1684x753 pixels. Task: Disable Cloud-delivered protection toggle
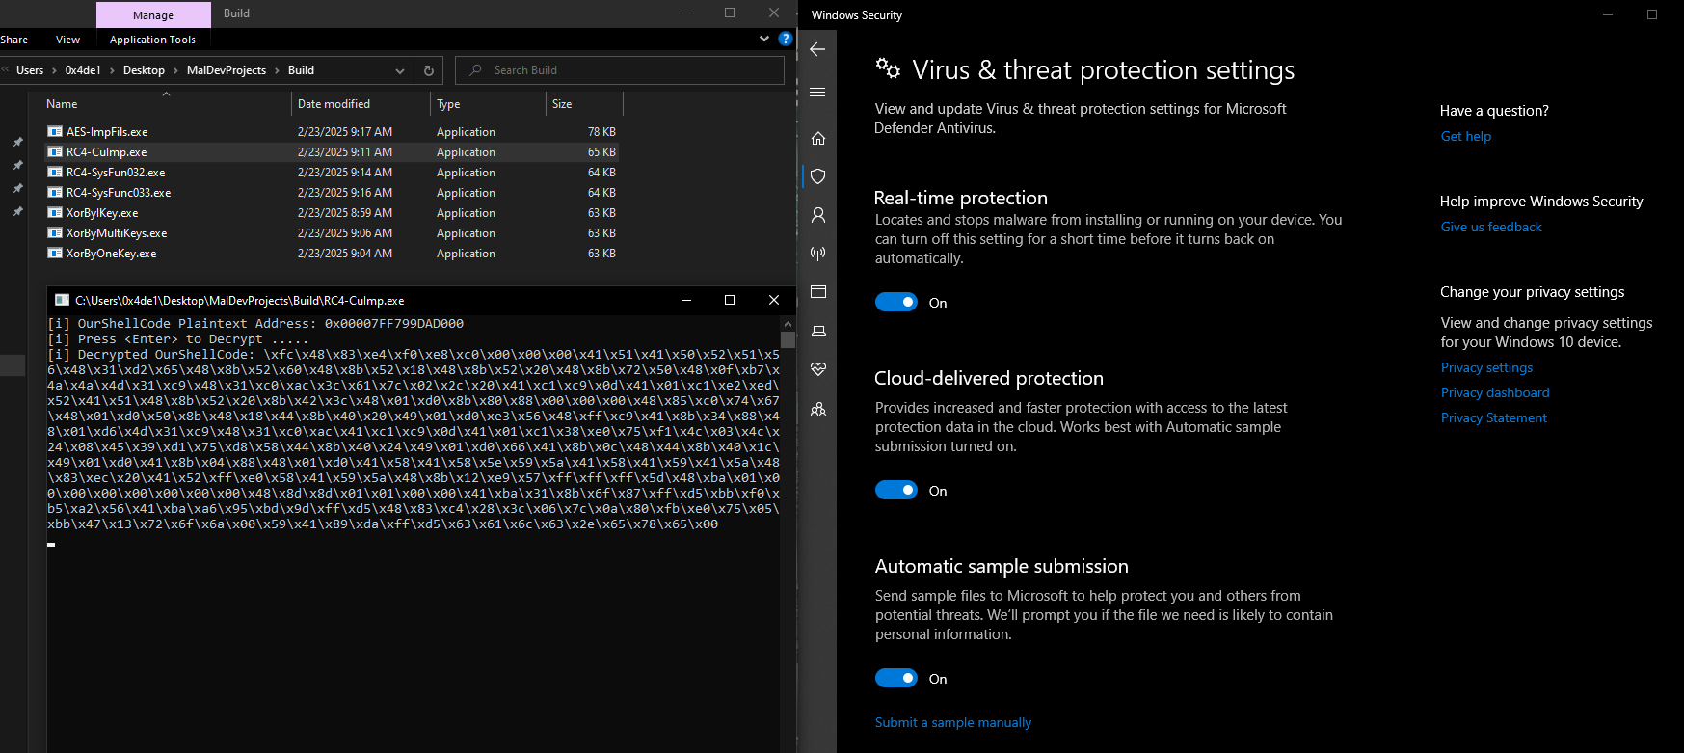[x=895, y=491]
